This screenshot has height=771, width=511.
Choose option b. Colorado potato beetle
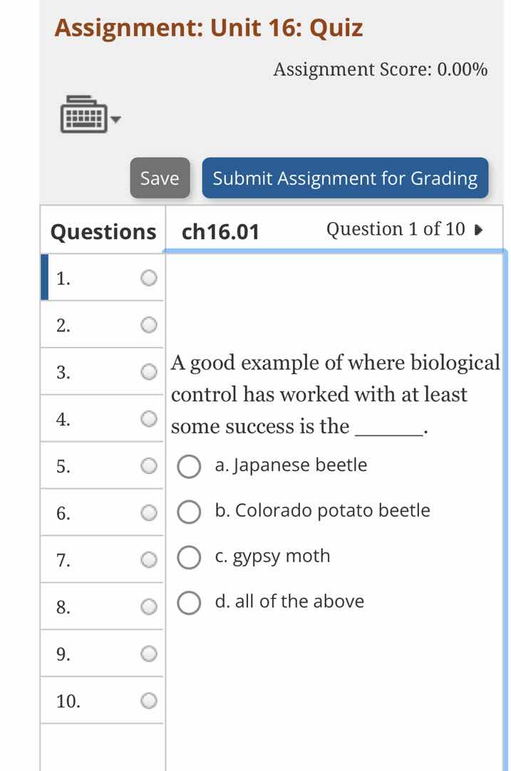188,512
